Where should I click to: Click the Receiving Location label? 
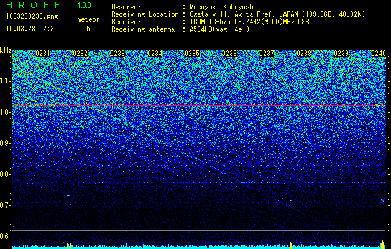[145, 14]
